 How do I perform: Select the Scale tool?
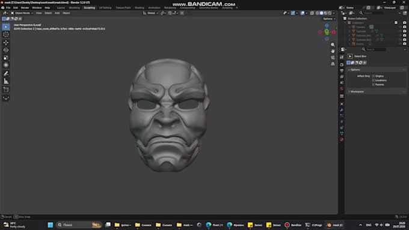point(6,58)
